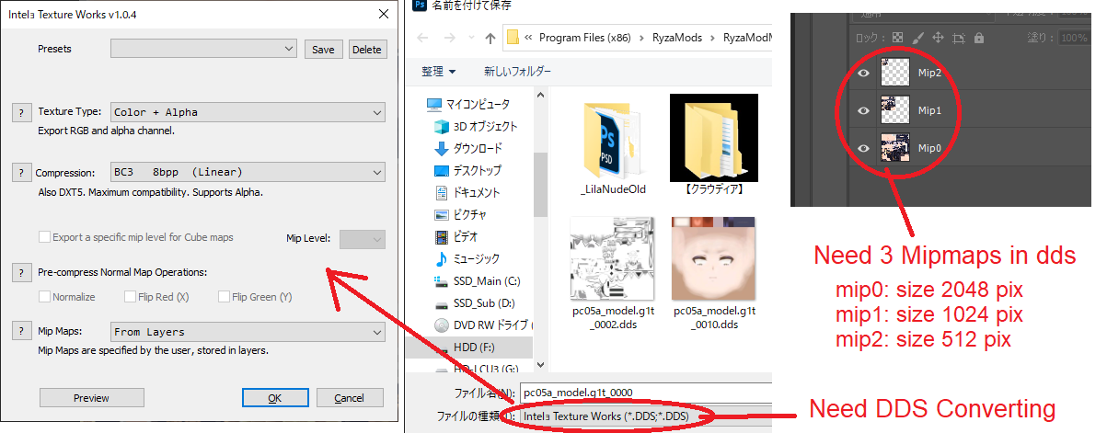The width and height of the screenshot is (1107, 433).
Task: Toggle visibility eye of Mip1 layer
Action: [863, 110]
